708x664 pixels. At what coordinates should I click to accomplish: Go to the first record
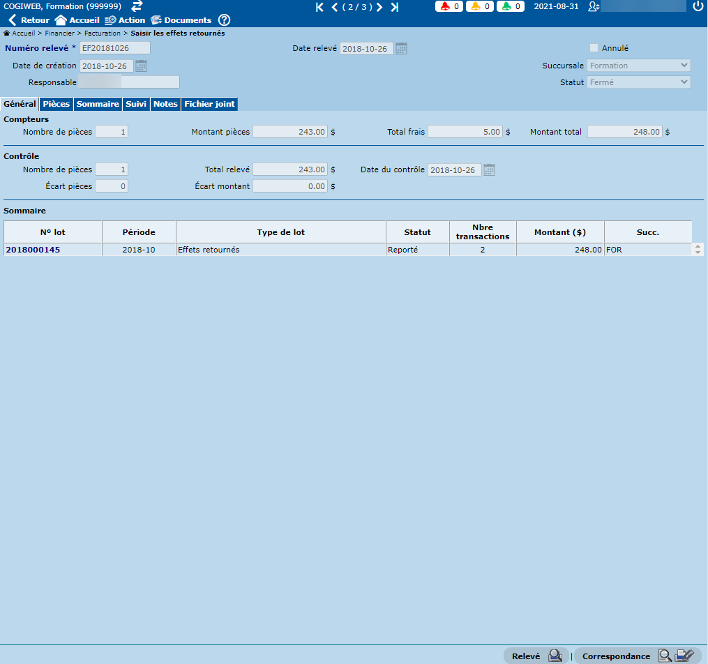(319, 7)
